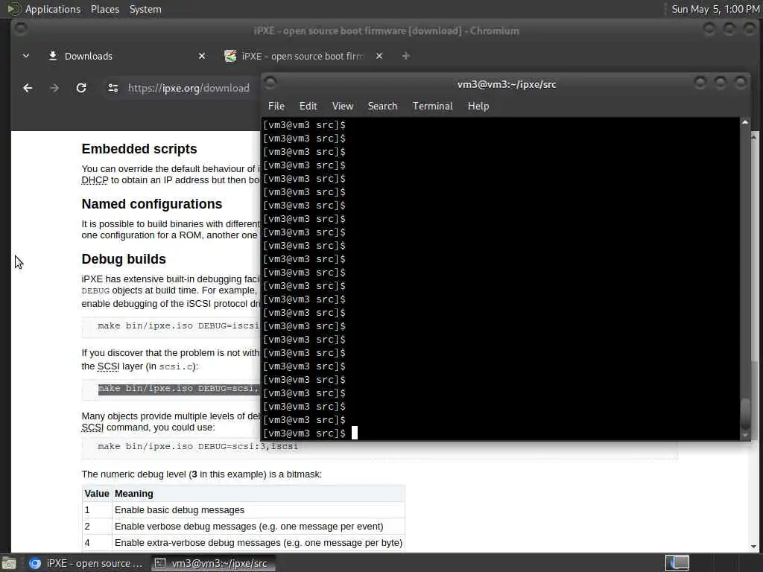The height and width of the screenshot is (572, 763).
Task: Open terminal Edit menu
Action: coord(308,106)
